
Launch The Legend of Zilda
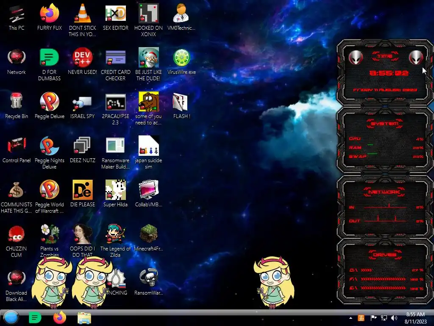click(x=115, y=240)
